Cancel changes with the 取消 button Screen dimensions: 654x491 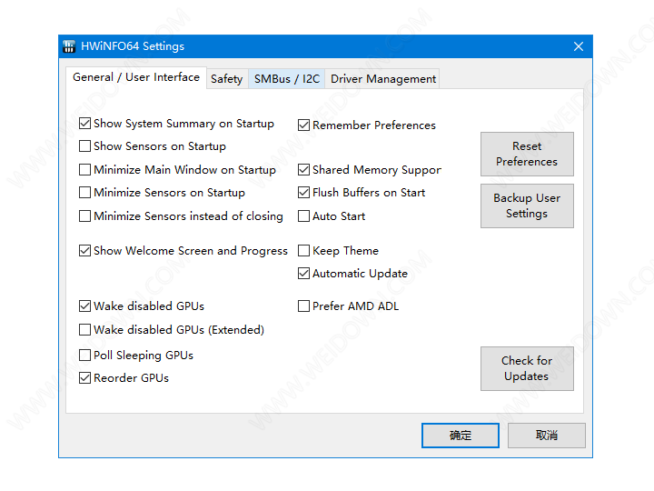pos(547,436)
